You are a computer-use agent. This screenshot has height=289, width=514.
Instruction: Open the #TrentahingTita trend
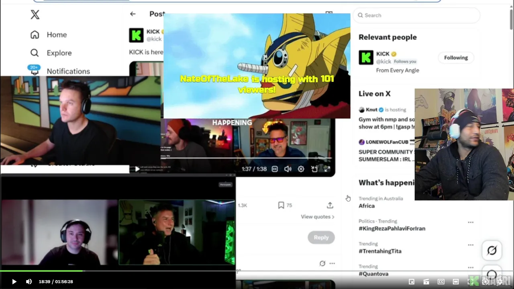(x=380, y=251)
